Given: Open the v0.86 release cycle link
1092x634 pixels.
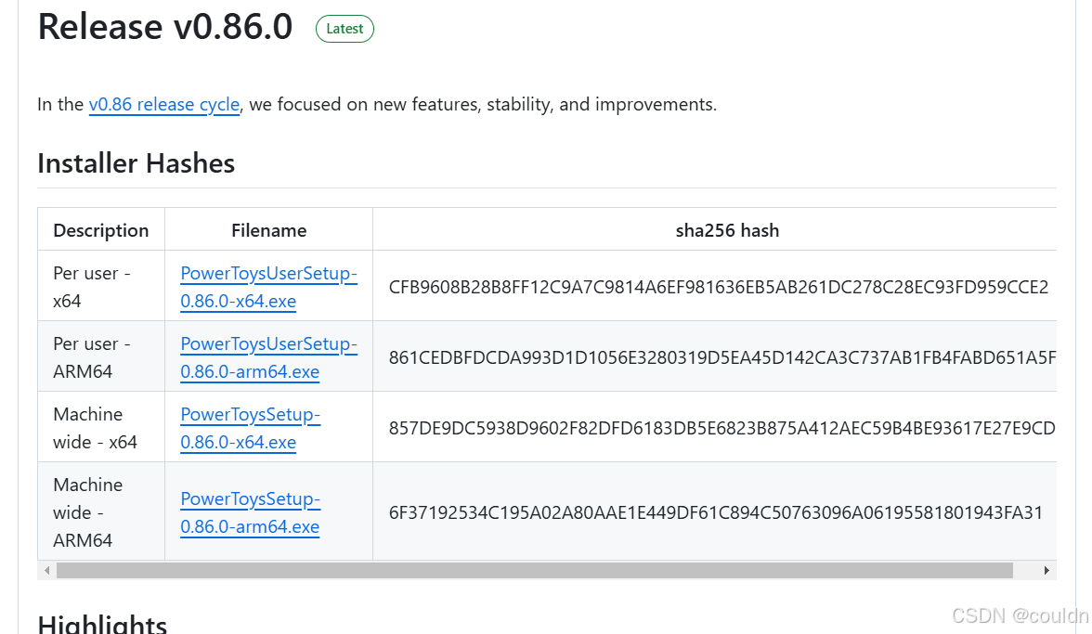Looking at the screenshot, I should [x=164, y=104].
